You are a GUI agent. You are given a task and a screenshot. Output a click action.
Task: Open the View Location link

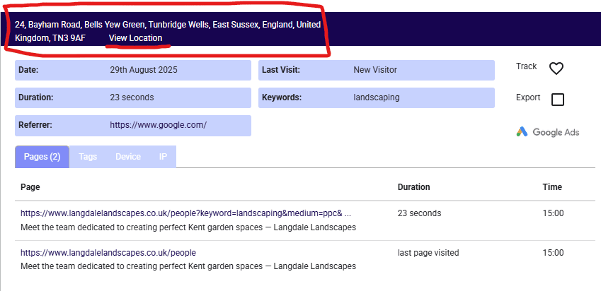pos(135,38)
